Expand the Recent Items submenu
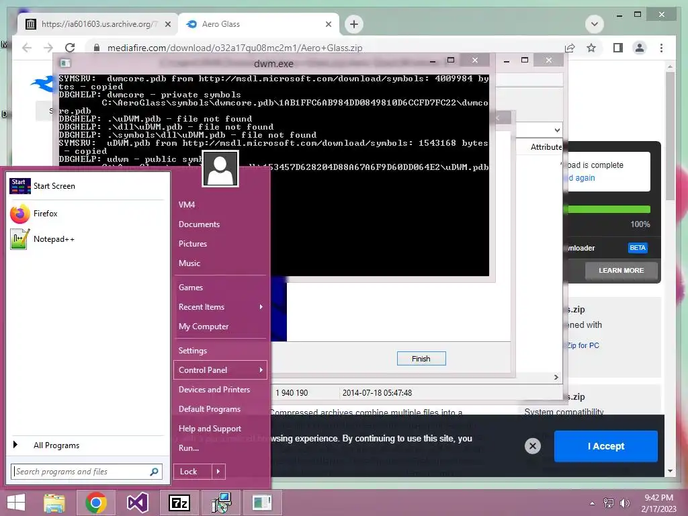The image size is (688, 516). coord(261,307)
